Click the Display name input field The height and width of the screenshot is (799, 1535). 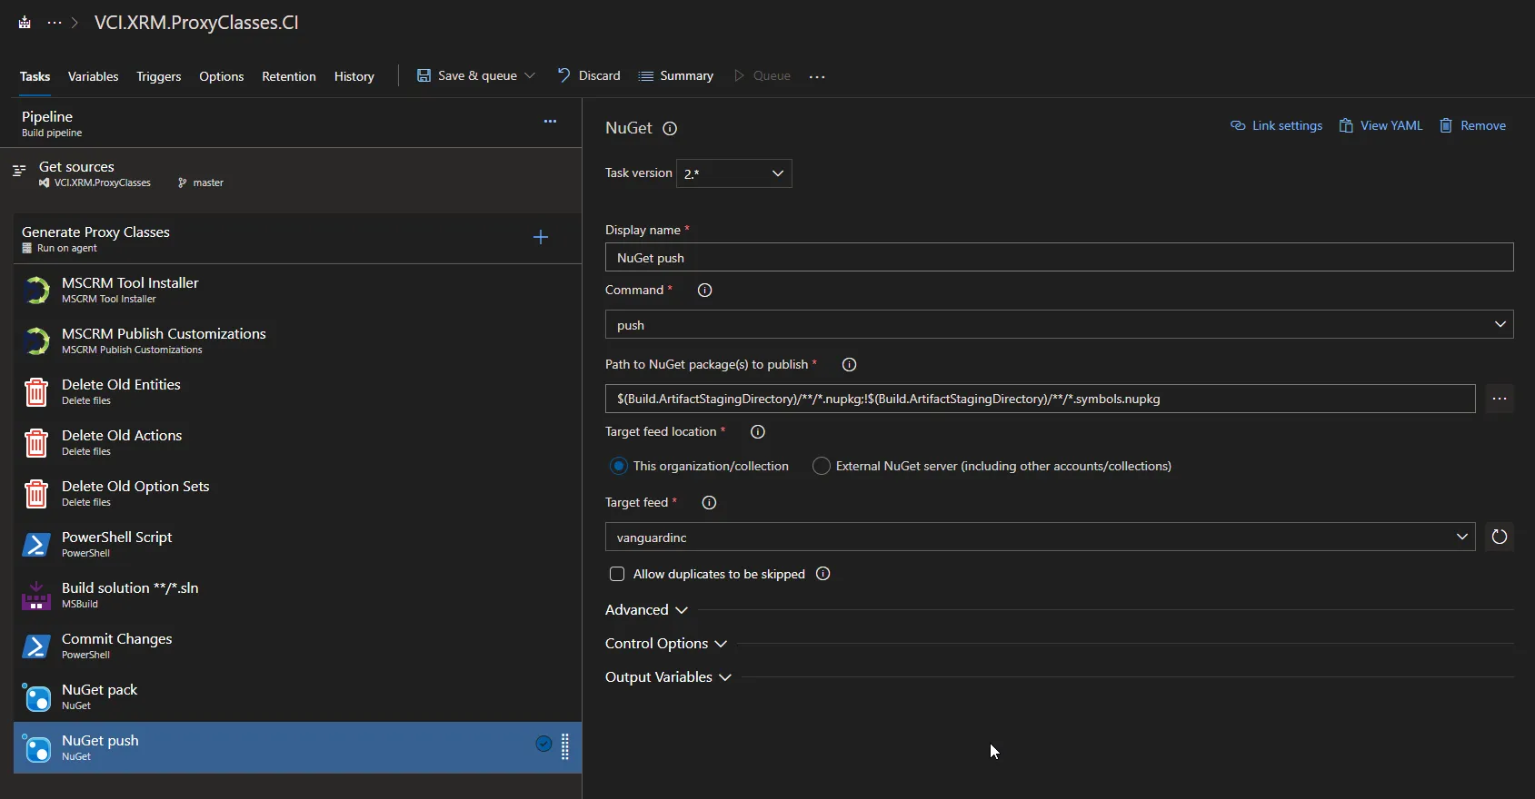click(x=1059, y=258)
